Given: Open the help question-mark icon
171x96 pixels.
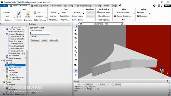Looking at the screenshot, I should click(154, 6).
